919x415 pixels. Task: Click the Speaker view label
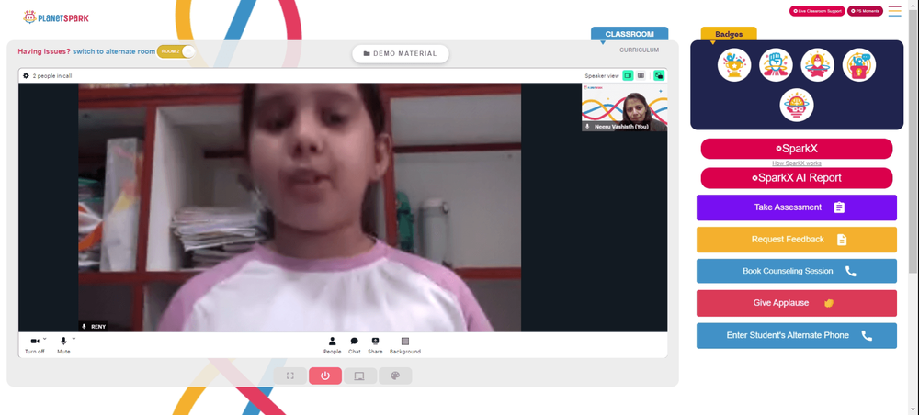tap(602, 76)
